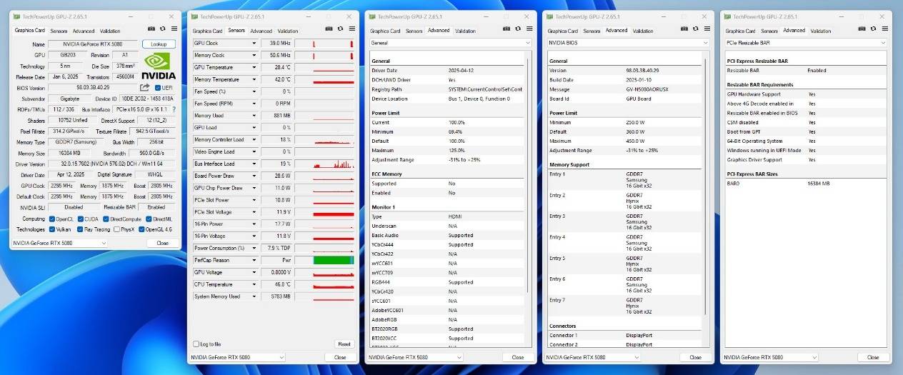Click the scrollbar in the General advanced window

529,179
